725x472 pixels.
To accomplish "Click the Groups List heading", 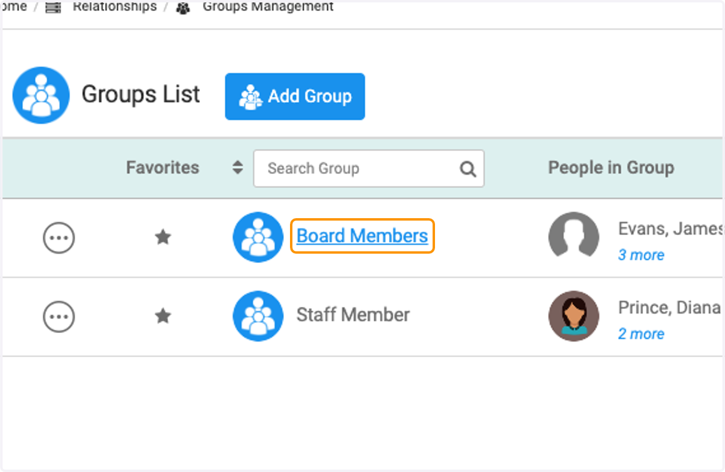I will [141, 94].
